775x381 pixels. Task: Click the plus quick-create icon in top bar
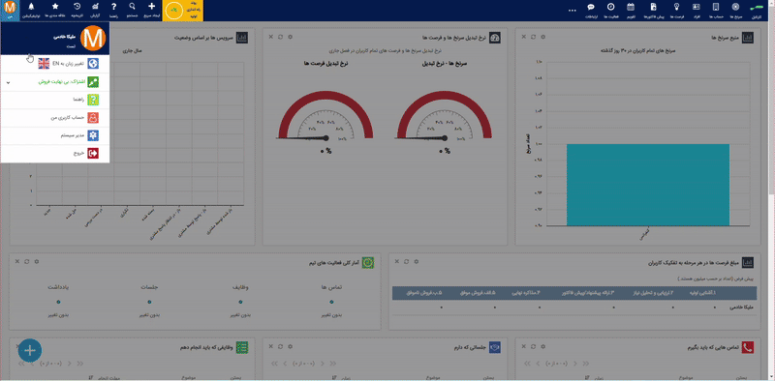click(152, 7)
